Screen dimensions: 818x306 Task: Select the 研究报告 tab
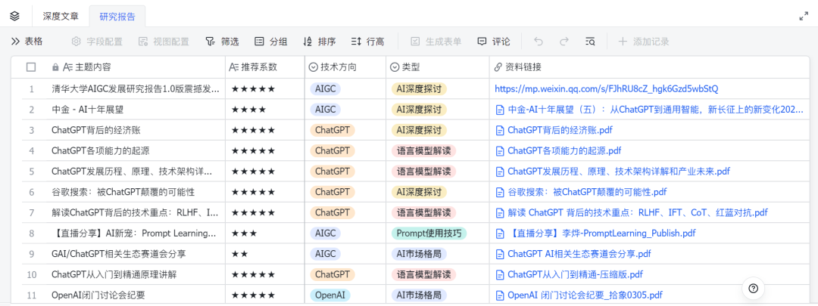tap(117, 16)
